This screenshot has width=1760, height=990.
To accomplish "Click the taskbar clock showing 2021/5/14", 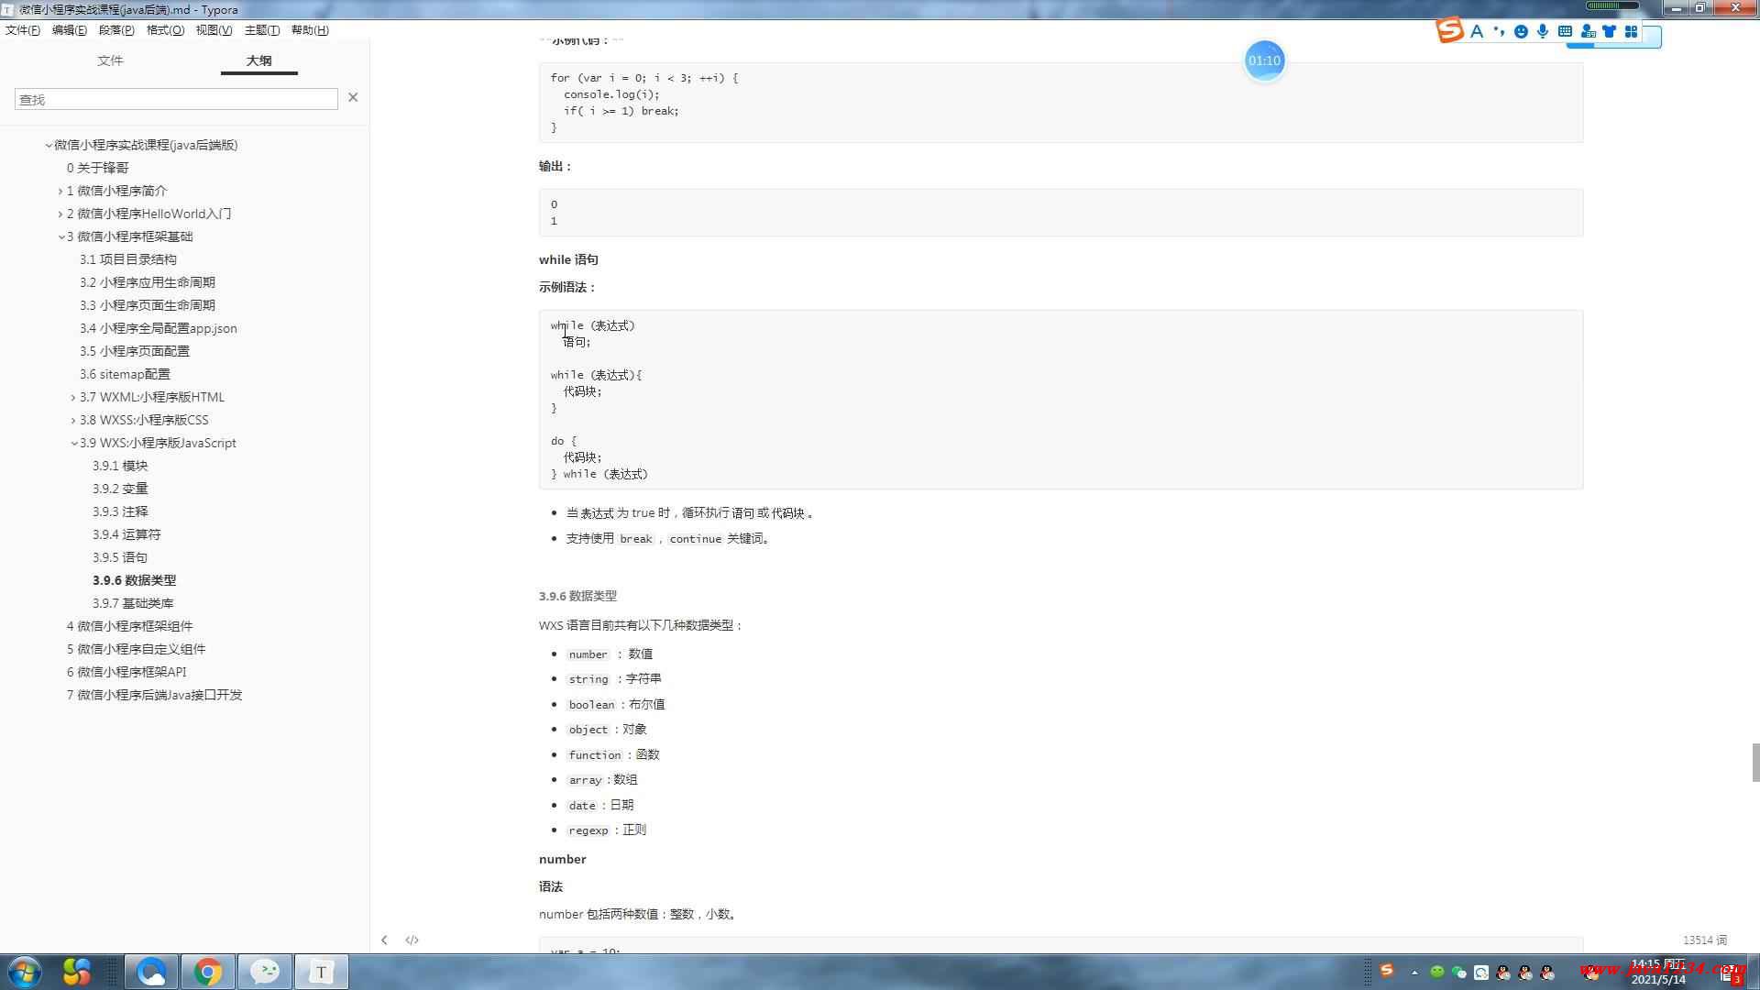I will [x=1658, y=973].
